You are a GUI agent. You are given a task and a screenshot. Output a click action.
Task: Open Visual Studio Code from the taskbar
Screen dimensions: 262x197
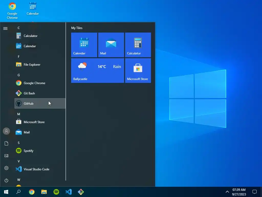click(69, 192)
